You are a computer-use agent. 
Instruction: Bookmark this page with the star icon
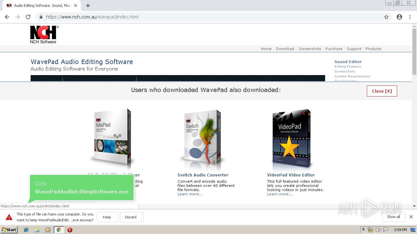point(386,17)
